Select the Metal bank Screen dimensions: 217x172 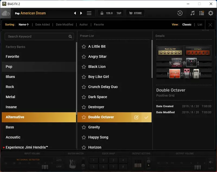pos(39,97)
